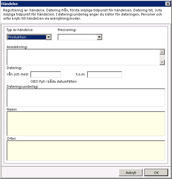Image resolution: width=172 pixels, height=179 pixels.
Task: Click the yellow Orter list box
Action: (86, 150)
